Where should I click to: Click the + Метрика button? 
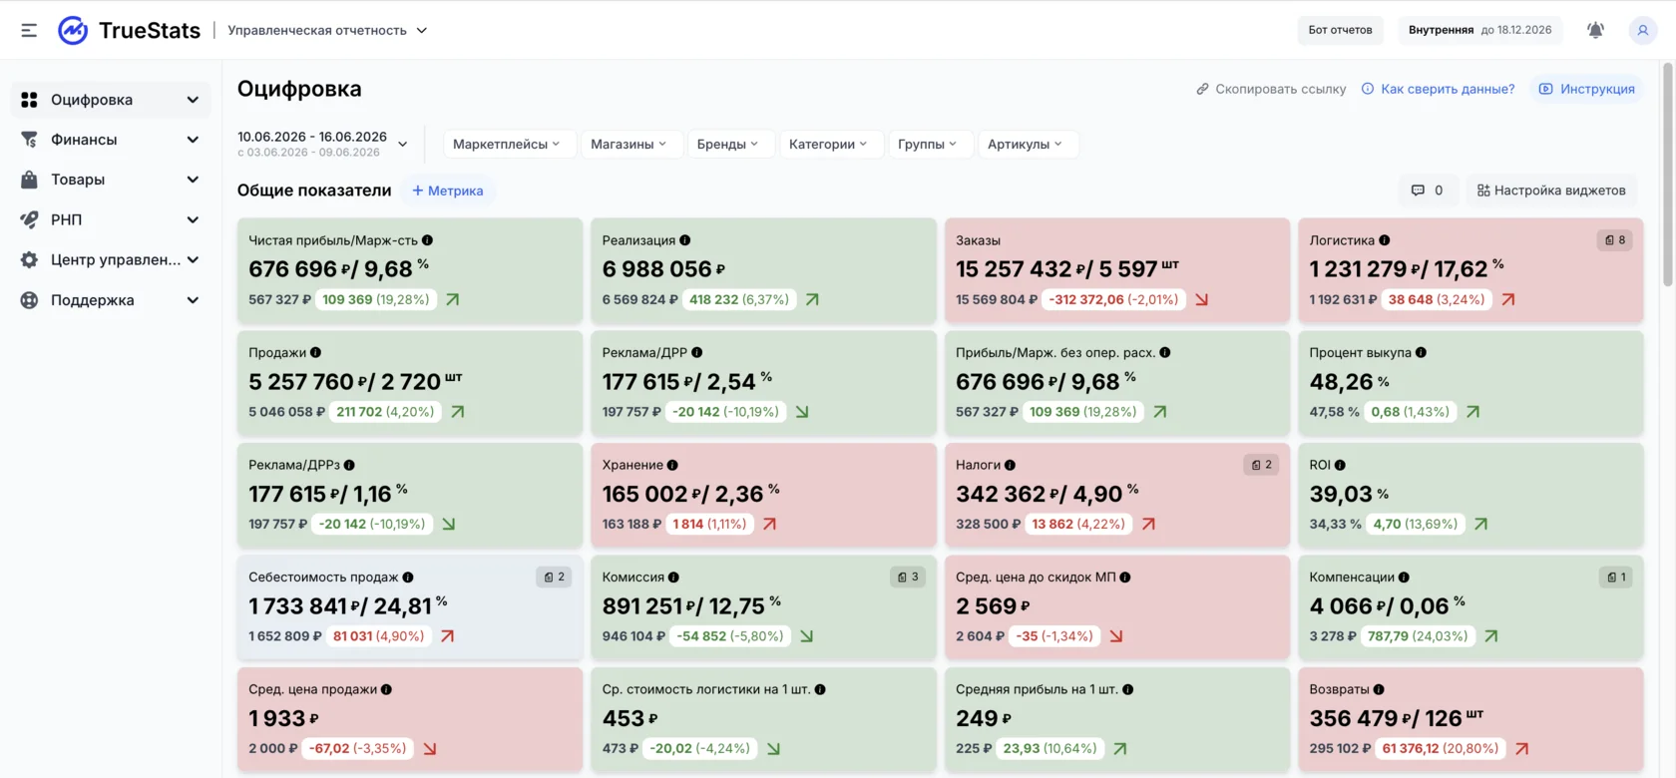(448, 191)
